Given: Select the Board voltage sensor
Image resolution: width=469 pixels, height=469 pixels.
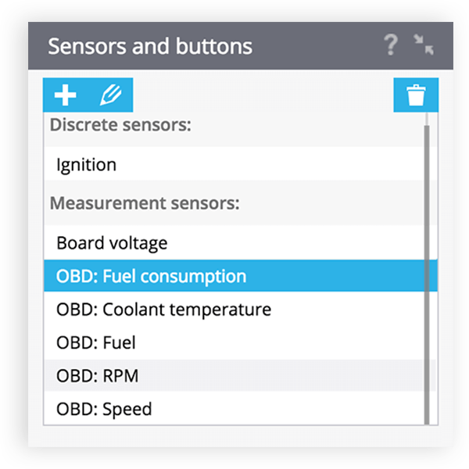Looking at the screenshot, I should pyautogui.click(x=234, y=242).
